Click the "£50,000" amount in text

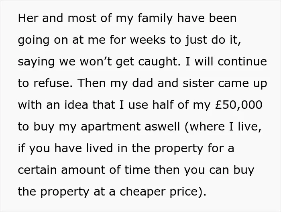point(238,104)
